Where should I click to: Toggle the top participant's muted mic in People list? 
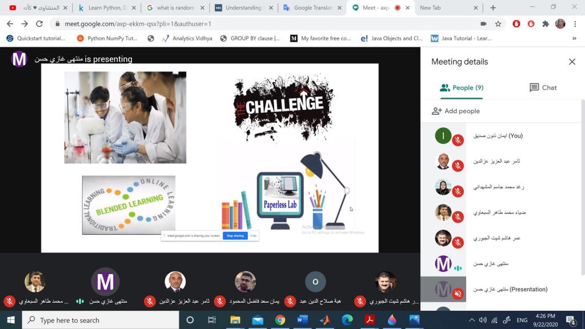click(458, 141)
